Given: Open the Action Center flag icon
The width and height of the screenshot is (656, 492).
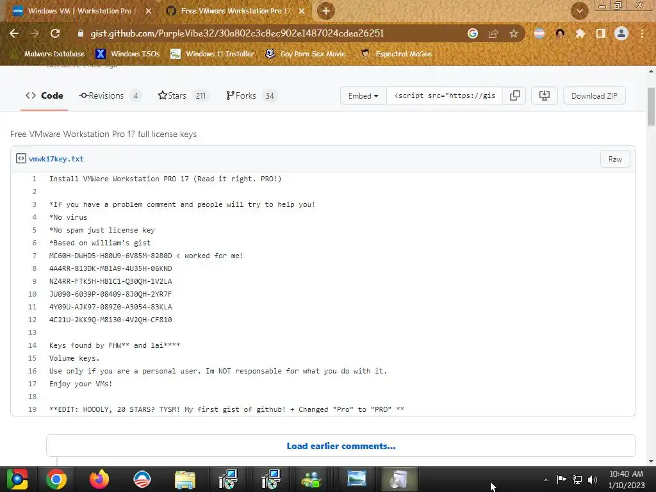Looking at the screenshot, I should coord(561,479).
